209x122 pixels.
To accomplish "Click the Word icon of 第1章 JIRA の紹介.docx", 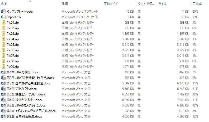I will coord(3,72).
